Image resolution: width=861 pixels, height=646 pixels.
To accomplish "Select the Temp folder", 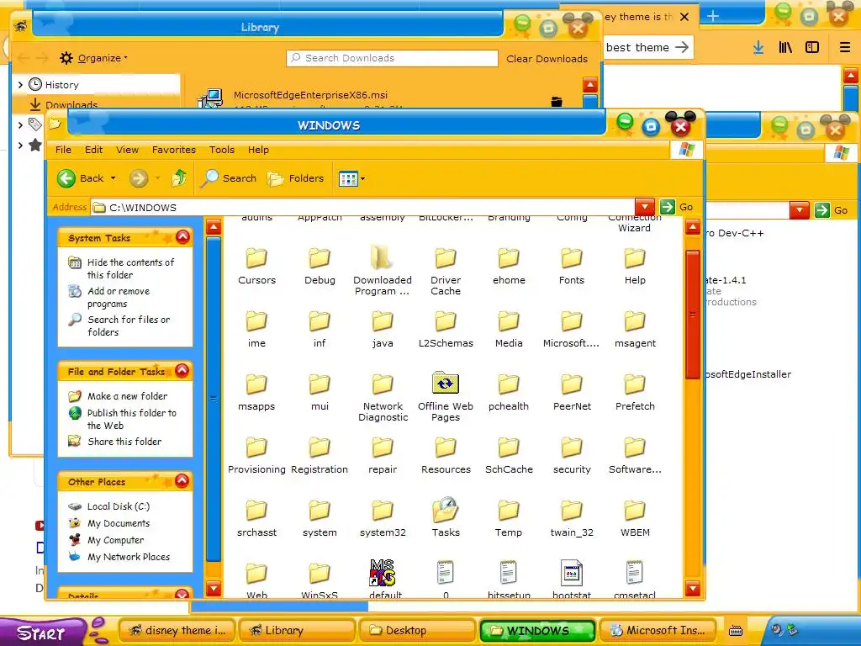I will [x=509, y=518].
